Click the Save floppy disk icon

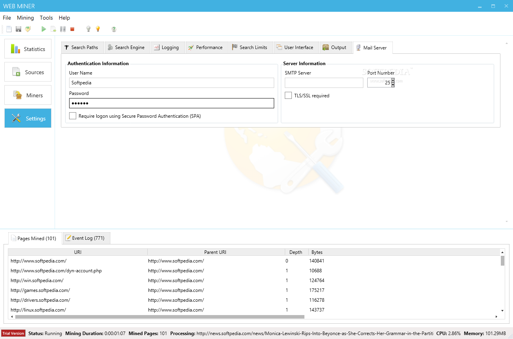pyautogui.click(x=18, y=29)
